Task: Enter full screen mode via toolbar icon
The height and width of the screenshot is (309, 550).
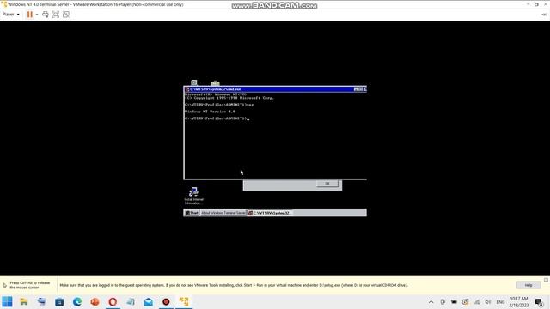Action: coord(55,15)
